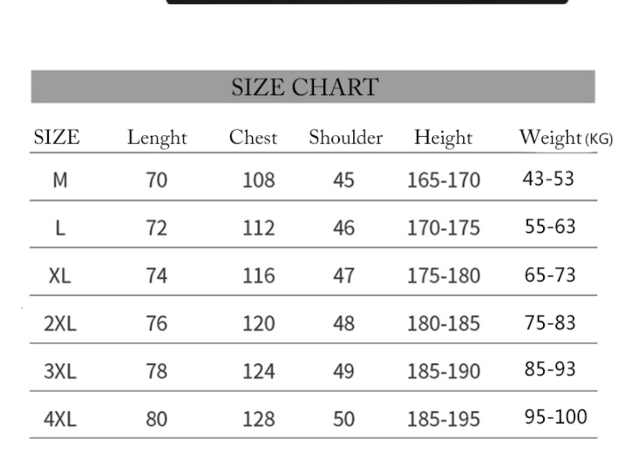Select the height range 170-175
The height and width of the screenshot is (458, 632).
tap(444, 229)
